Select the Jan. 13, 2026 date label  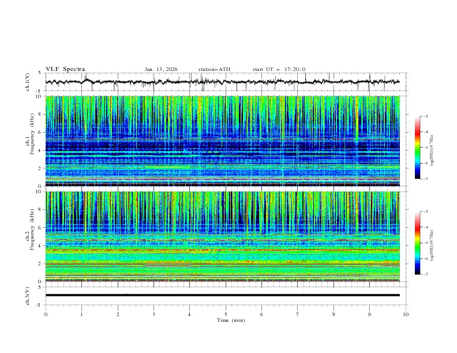click(161, 69)
